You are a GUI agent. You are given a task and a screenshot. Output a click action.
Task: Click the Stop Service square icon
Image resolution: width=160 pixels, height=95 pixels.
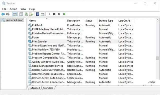tap(54, 14)
